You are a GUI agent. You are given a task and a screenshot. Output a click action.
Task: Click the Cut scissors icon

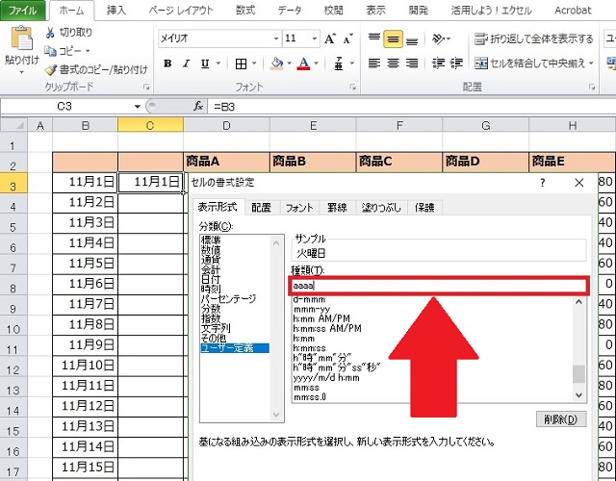[x=50, y=33]
